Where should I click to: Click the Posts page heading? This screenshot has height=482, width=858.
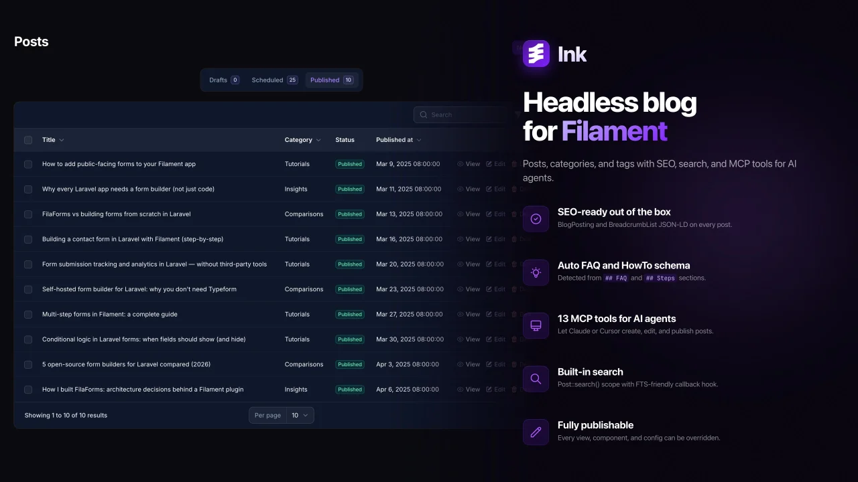point(32,42)
